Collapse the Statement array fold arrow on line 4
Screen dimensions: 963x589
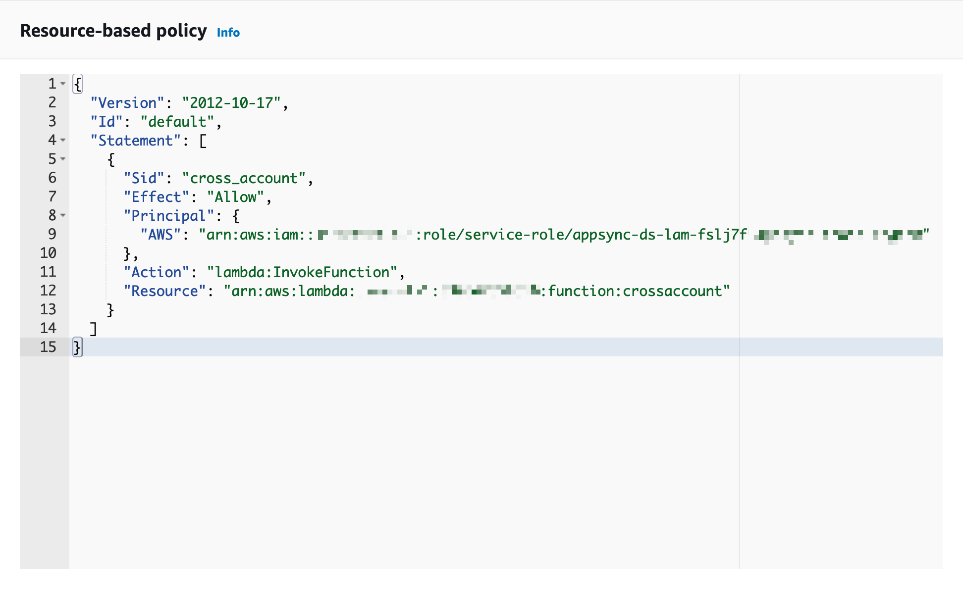pos(63,140)
